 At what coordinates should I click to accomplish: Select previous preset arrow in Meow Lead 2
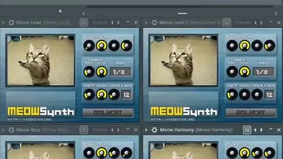[256, 23]
